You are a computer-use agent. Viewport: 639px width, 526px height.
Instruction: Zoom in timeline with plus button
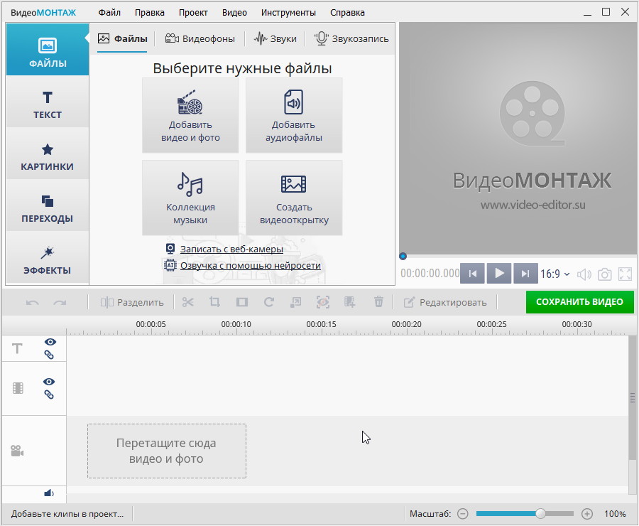pyautogui.click(x=587, y=514)
